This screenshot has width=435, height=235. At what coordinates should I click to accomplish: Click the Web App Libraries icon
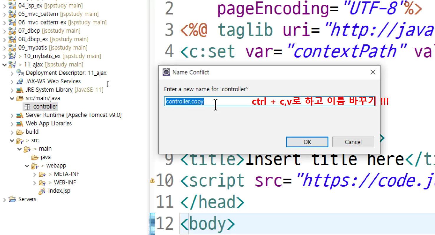20,124
